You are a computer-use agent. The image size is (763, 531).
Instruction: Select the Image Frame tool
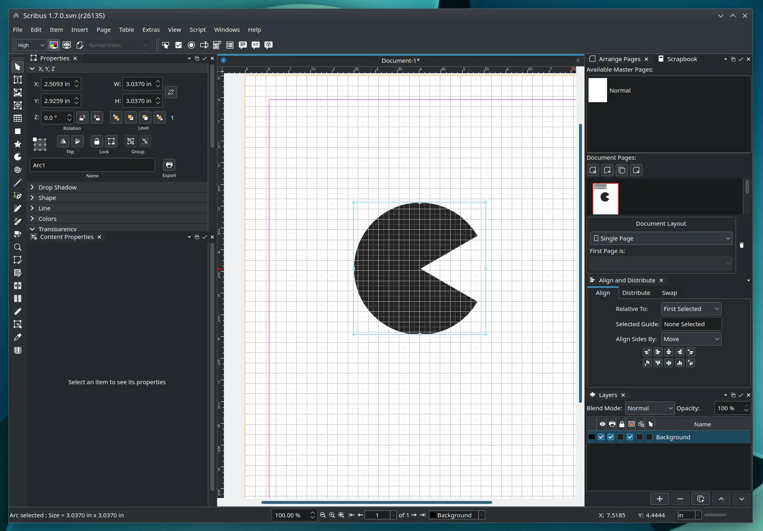point(18,93)
